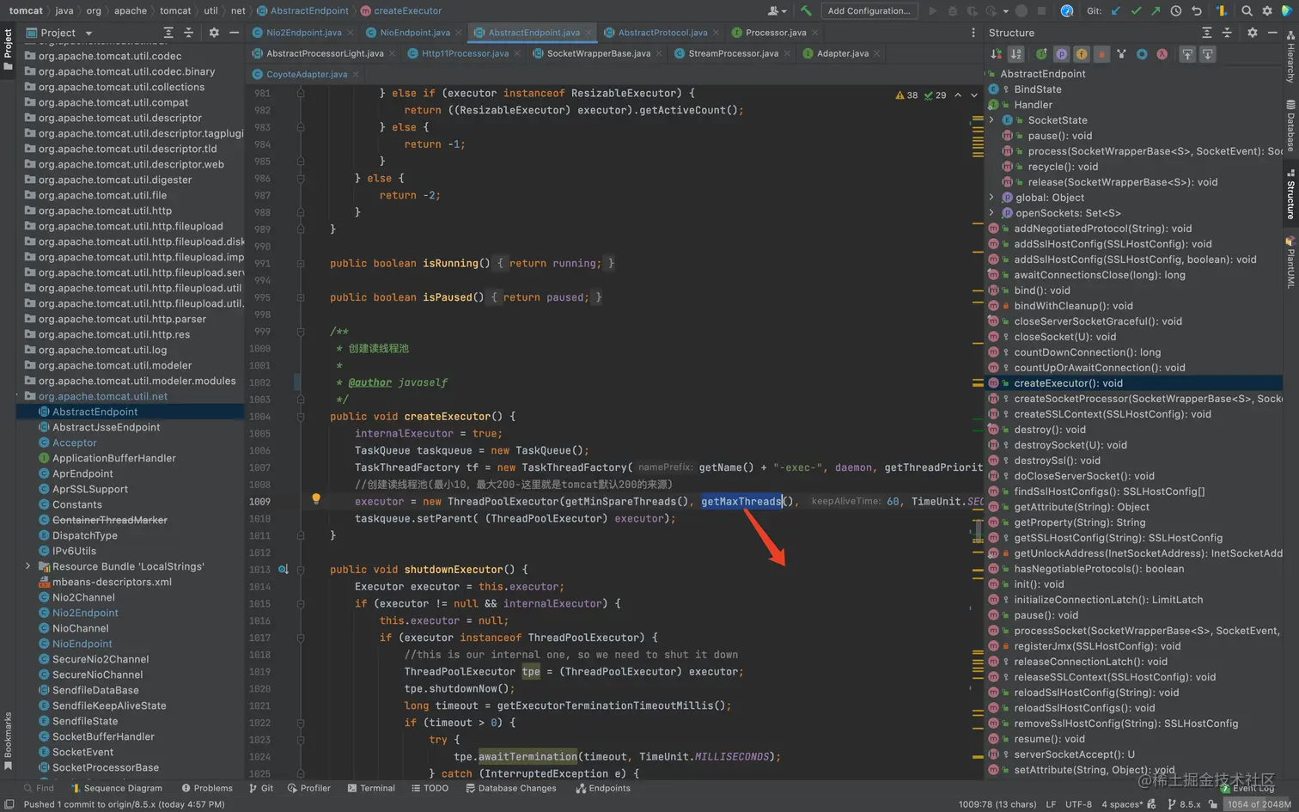
Task: Collapse all in Structure panel
Action: pos(1227,33)
